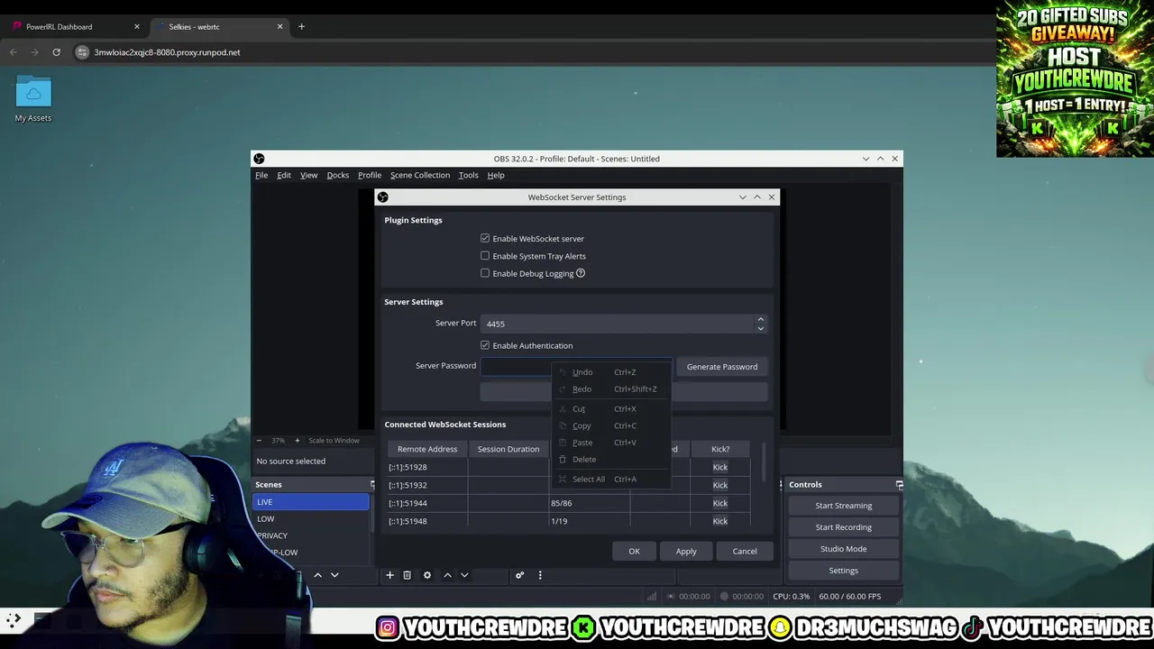The height and width of the screenshot is (649, 1154).
Task: Move source down arrow in Sources toolbar
Action: pos(464,575)
